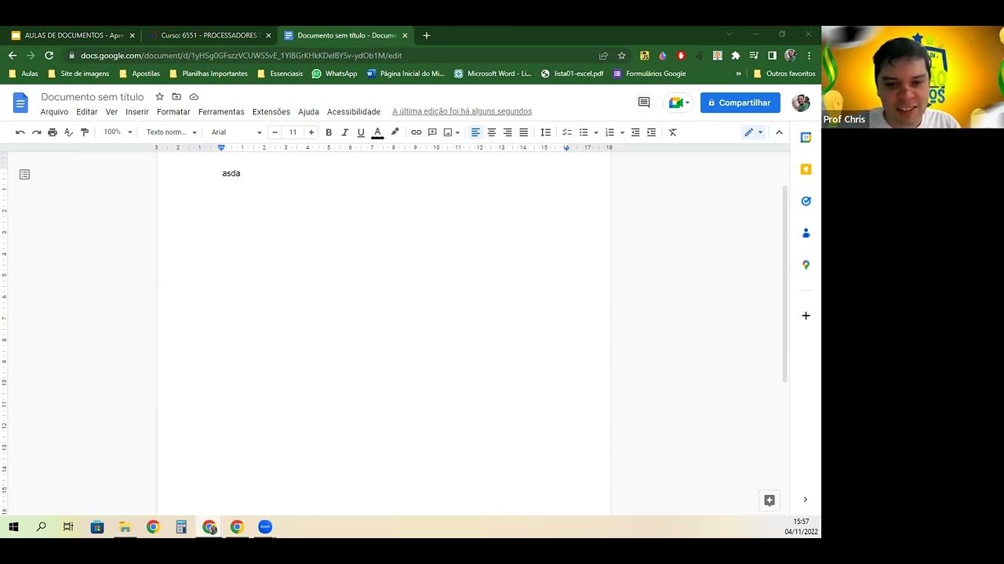Open the Arial font dropdown
This screenshot has height=564, width=1004.
point(236,132)
